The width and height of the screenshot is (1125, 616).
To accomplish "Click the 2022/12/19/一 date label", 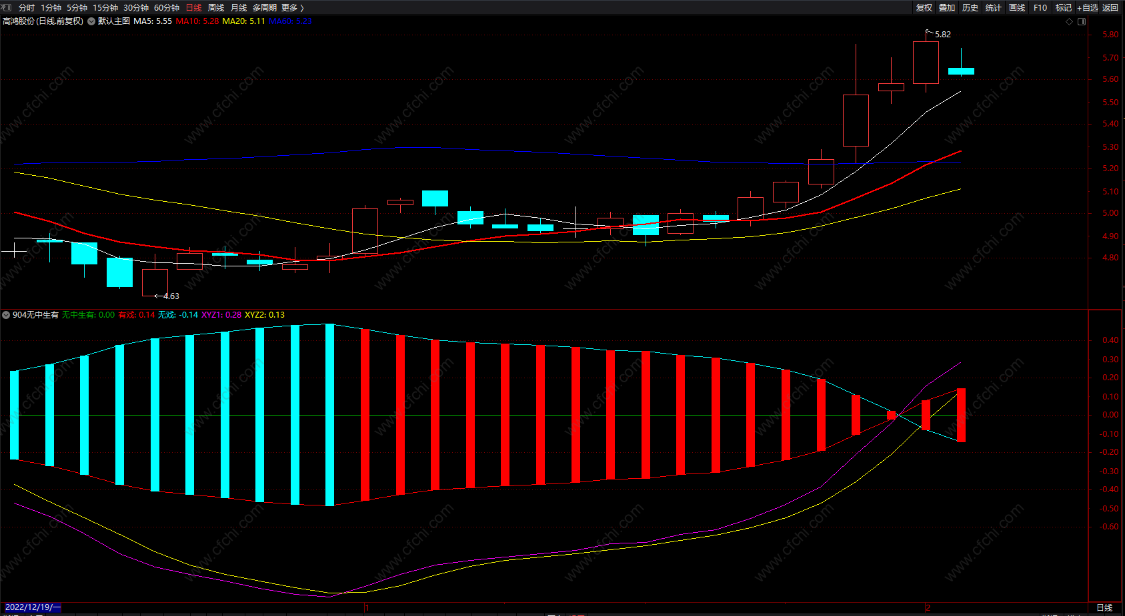I will coord(33,607).
